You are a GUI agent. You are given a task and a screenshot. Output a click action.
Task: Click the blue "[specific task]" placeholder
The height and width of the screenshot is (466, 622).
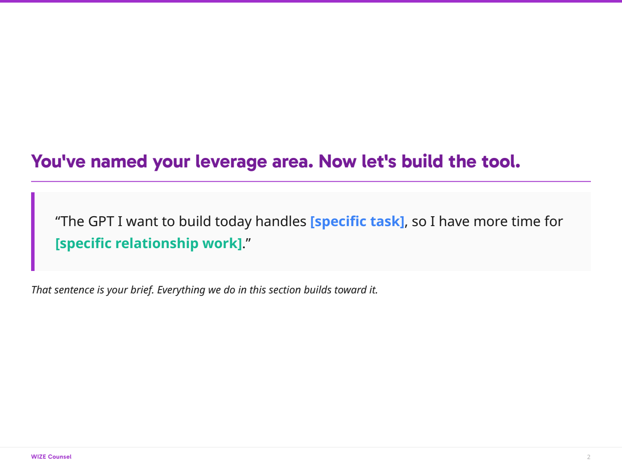357,221
